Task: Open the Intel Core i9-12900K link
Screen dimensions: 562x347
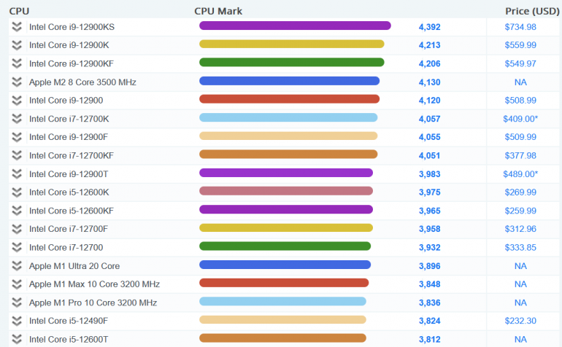Action: [x=69, y=45]
